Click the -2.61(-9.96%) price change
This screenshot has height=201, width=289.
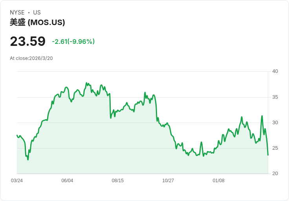point(73,42)
